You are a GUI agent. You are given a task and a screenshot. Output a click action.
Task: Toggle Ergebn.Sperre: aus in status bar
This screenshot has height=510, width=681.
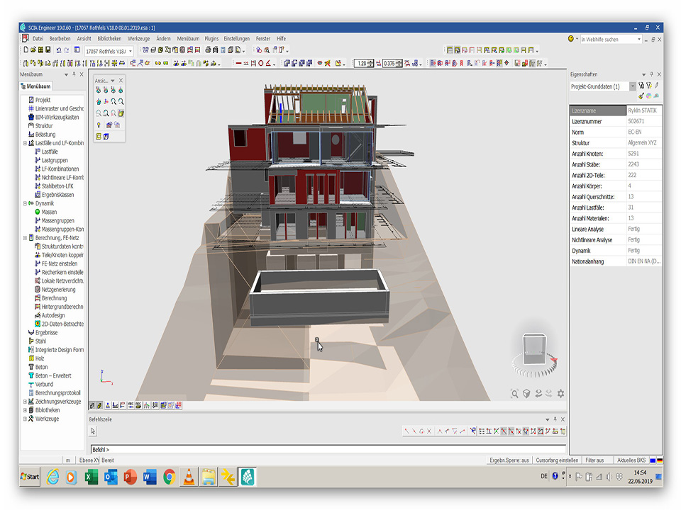pos(509,460)
